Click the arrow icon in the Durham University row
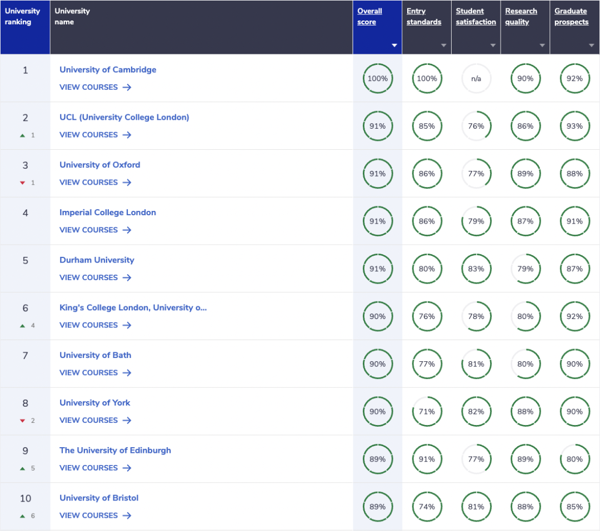600x531 pixels. pos(127,277)
